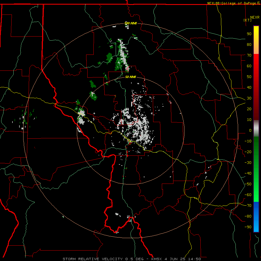The height and width of the screenshot is (261, 261).
Task: Click the 80 value on velocity scale
Action: tap(249, 44)
